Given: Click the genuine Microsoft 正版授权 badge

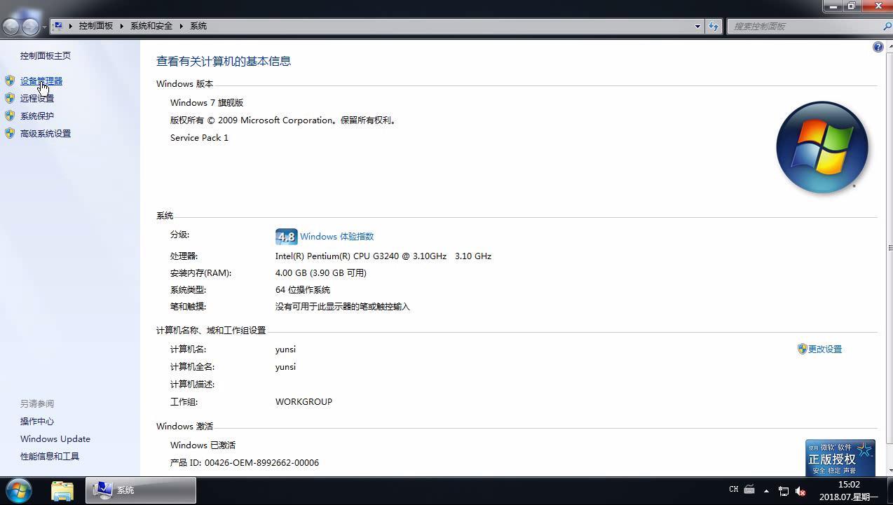Looking at the screenshot, I should [840, 457].
